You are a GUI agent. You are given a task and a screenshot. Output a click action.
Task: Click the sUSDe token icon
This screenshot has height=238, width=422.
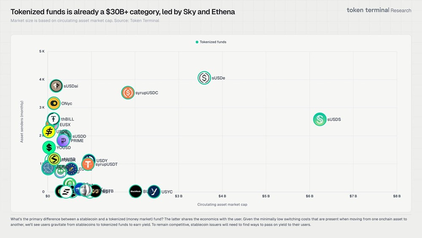204,78
